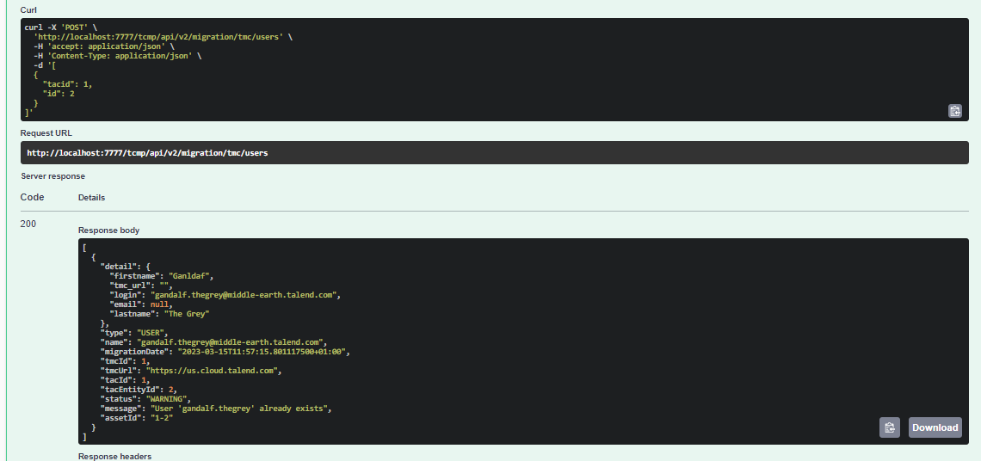Click the 'Request URL' heading

click(x=46, y=132)
